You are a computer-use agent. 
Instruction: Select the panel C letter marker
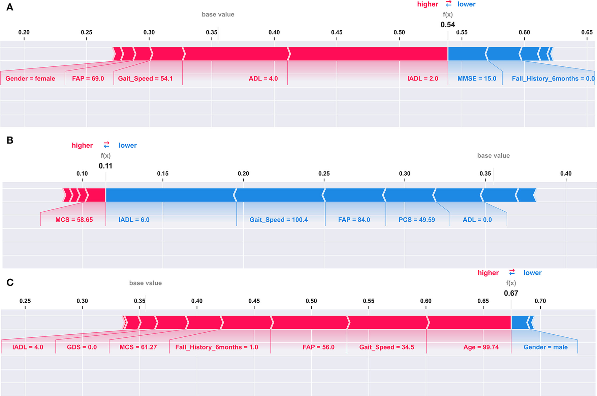click(x=10, y=282)
